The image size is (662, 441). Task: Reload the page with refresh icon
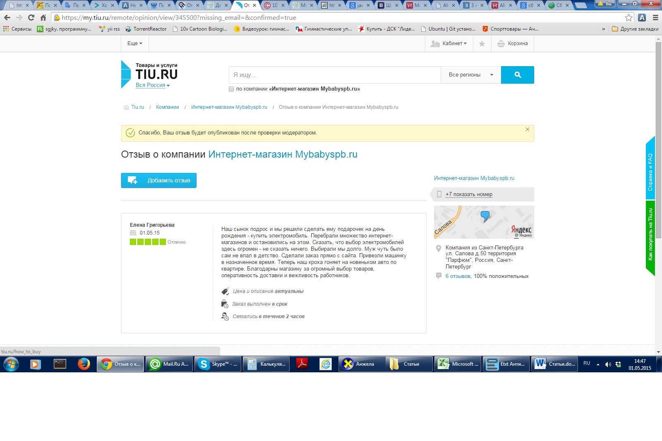pos(31,18)
